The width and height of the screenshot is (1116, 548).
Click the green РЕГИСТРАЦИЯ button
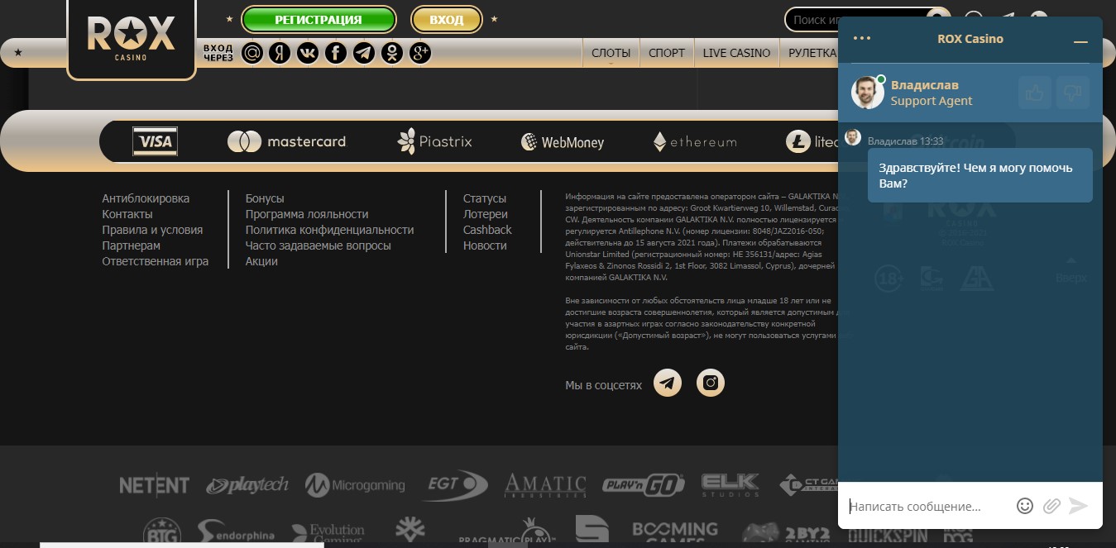click(x=319, y=20)
